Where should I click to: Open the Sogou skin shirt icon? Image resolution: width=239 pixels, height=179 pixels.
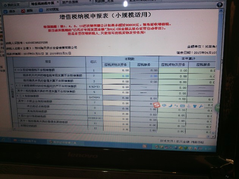[195, 106]
